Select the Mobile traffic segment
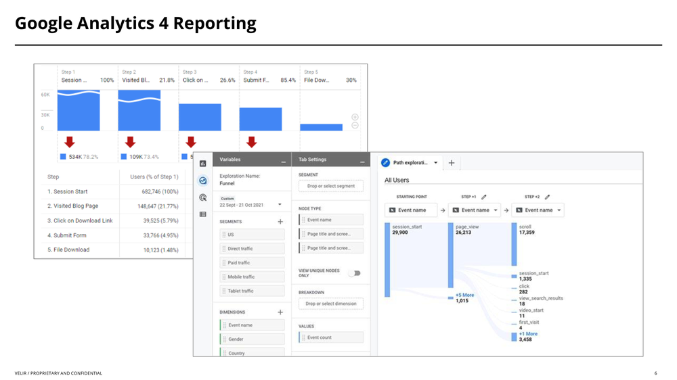This screenshot has height=380, width=677. [252, 277]
